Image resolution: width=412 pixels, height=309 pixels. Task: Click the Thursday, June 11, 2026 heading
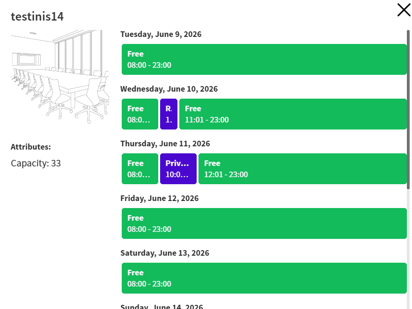click(x=165, y=144)
